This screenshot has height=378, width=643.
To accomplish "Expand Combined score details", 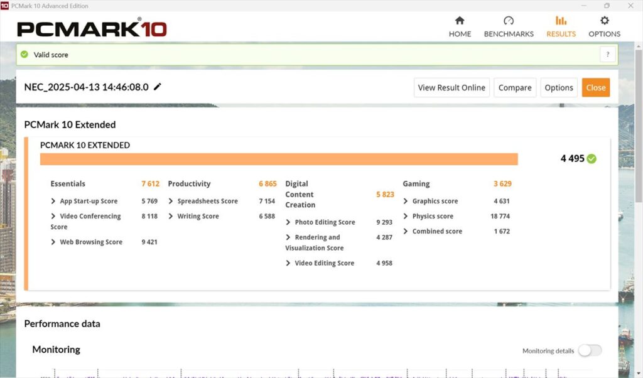I will tap(406, 231).
